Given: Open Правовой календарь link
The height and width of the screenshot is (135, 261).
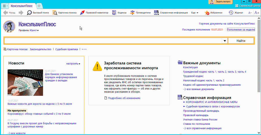Looking at the screenshot, I should [196, 115].
